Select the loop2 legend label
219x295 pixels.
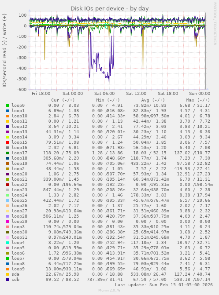click(x=18, y=169)
